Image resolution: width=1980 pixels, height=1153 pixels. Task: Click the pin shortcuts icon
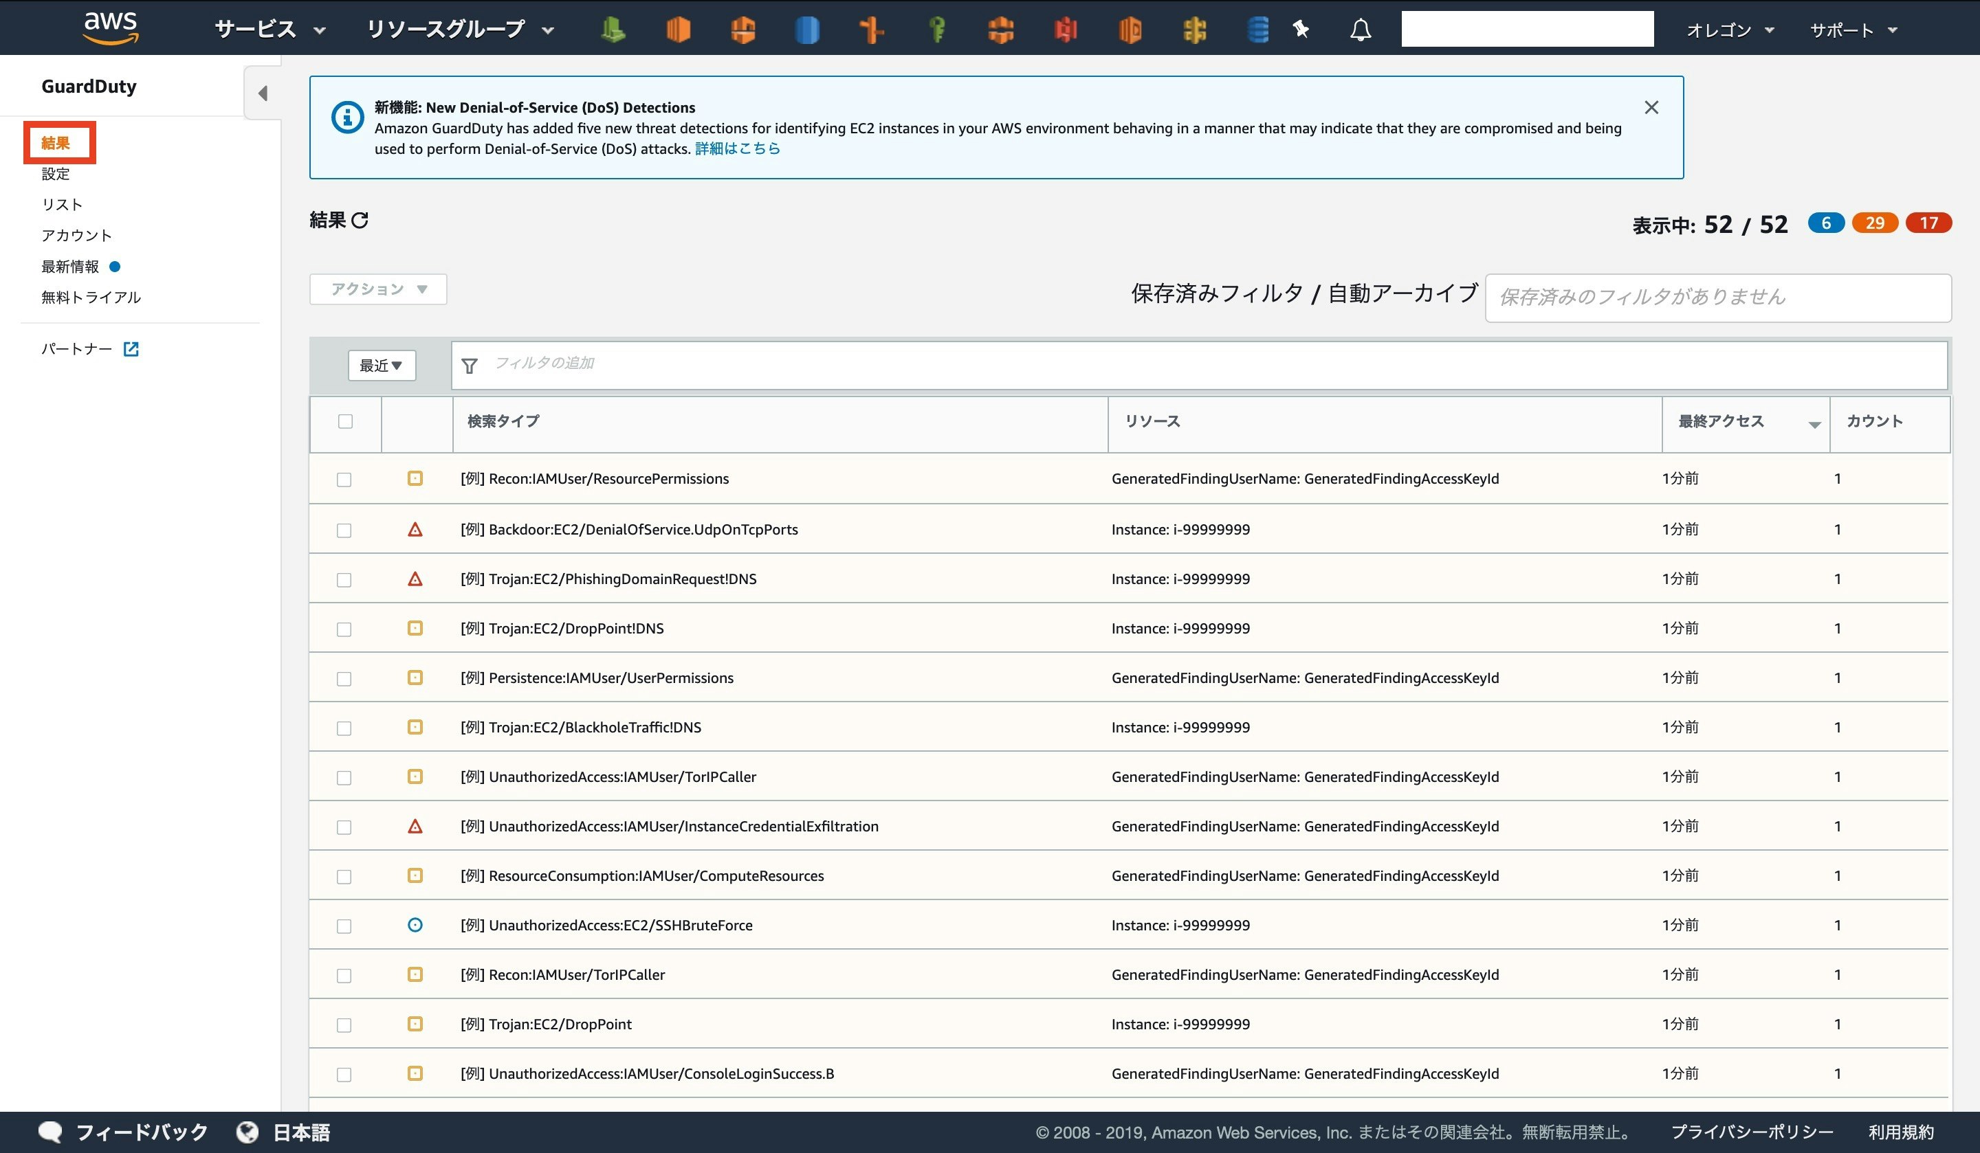coord(1301,30)
